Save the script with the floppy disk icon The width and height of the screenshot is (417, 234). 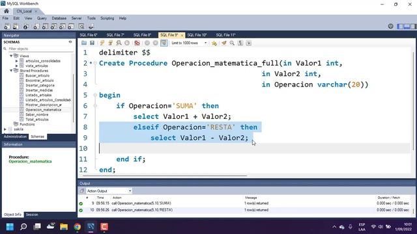92,43
